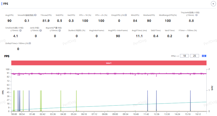Click the Var(FPS) value 0.3

71,21
